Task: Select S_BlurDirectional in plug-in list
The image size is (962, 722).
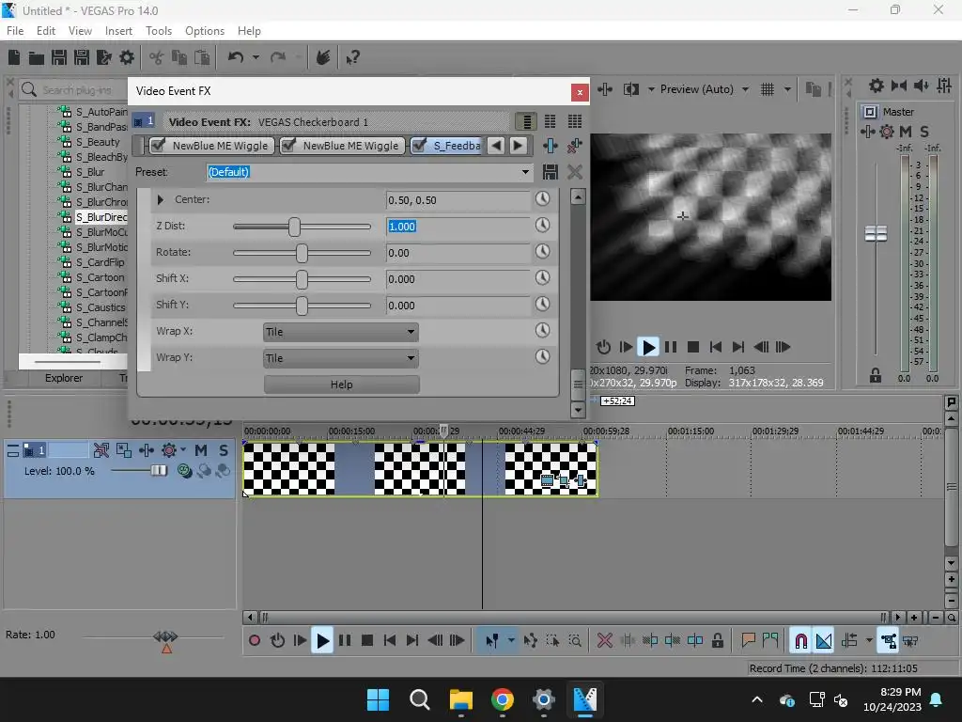Action: click(x=101, y=217)
